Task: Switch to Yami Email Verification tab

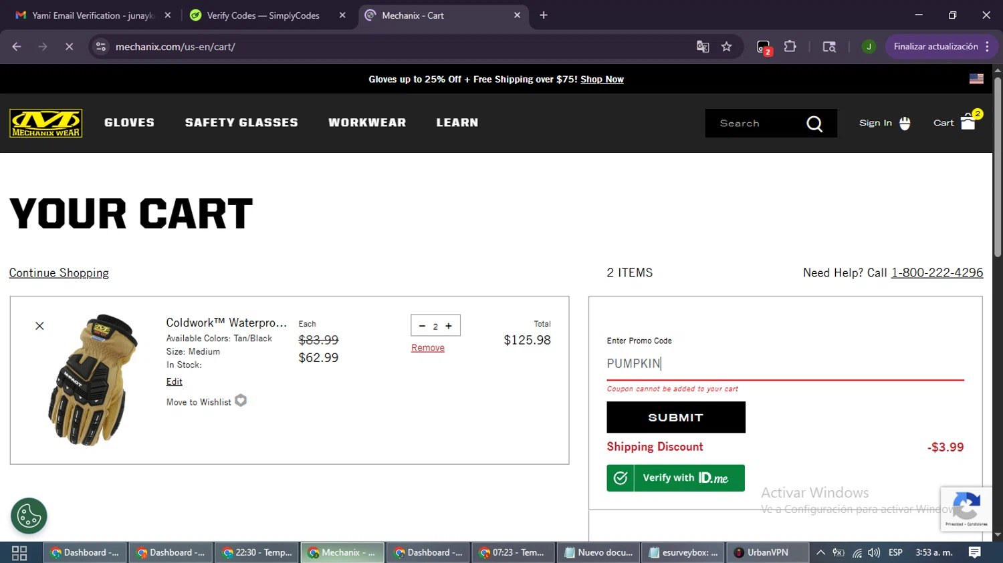Action: [x=93, y=15]
